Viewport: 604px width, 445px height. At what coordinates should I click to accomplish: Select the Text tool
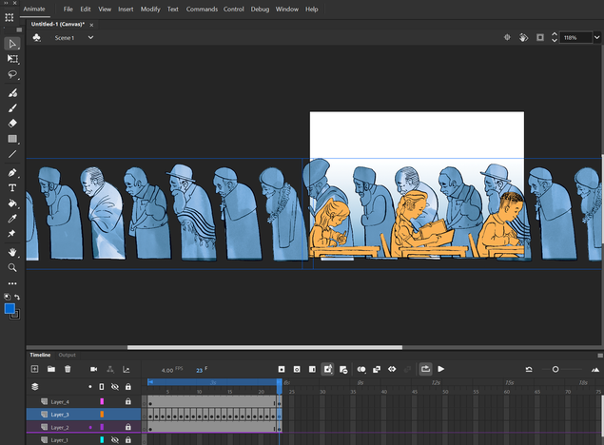coord(12,188)
